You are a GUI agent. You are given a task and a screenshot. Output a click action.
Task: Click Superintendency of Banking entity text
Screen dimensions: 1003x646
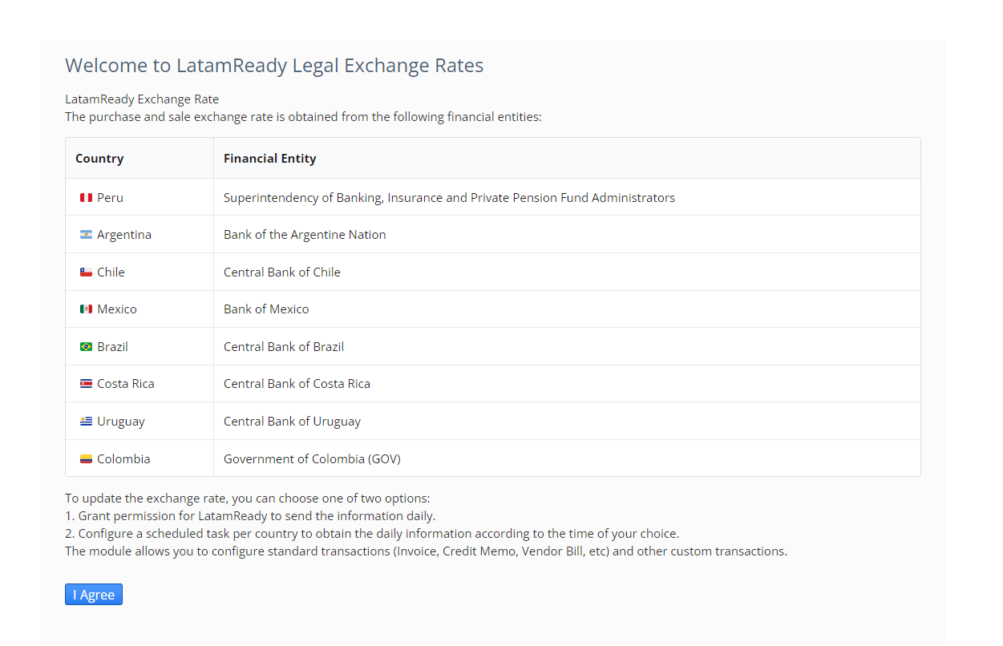[449, 197]
